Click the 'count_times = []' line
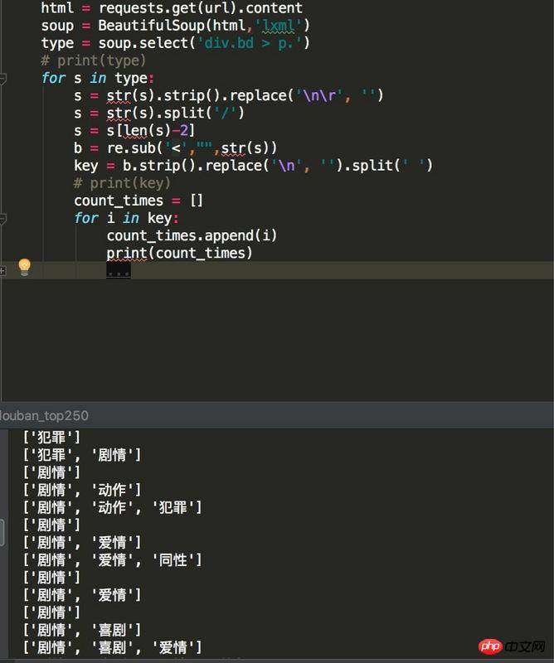554x663 pixels. click(x=138, y=201)
